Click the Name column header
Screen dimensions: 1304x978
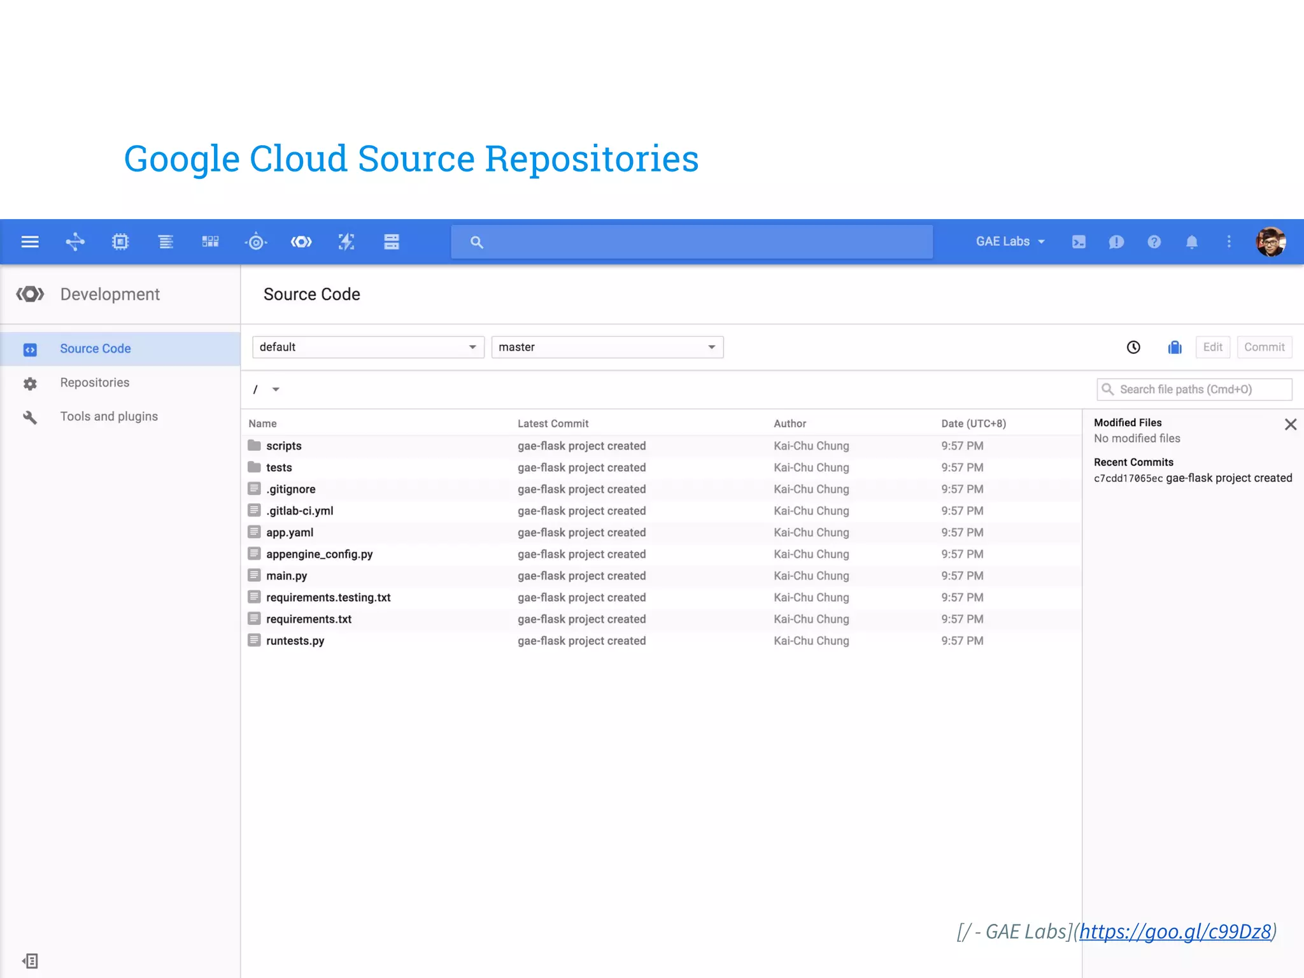pos(262,423)
